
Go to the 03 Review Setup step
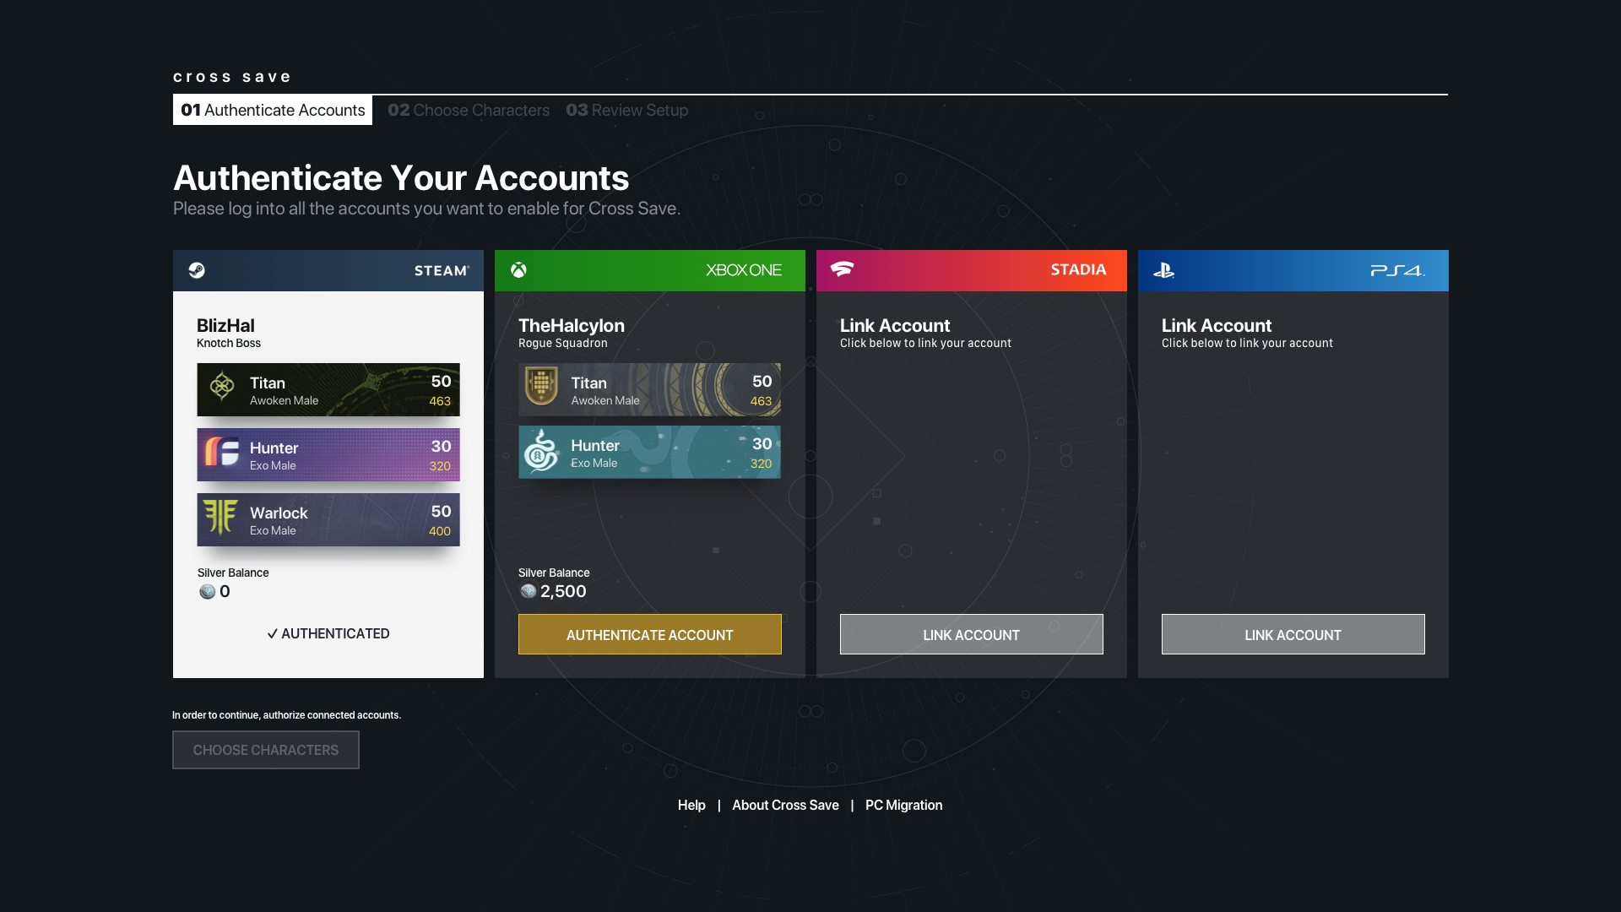point(627,110)
